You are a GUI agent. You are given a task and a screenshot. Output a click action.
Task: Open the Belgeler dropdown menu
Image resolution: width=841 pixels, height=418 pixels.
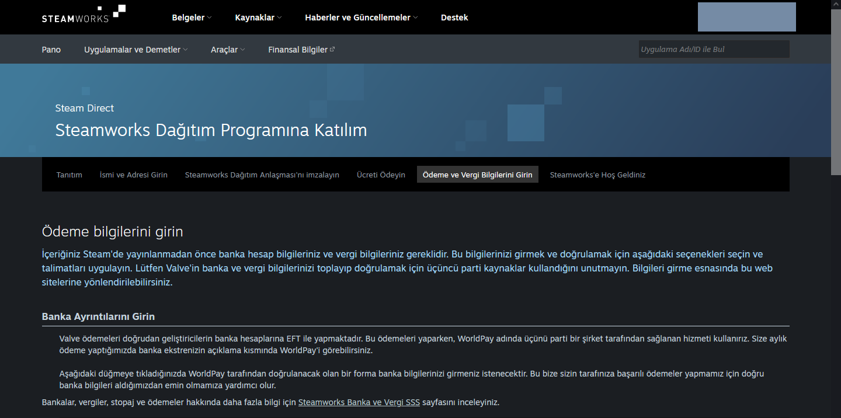[192, 18]
